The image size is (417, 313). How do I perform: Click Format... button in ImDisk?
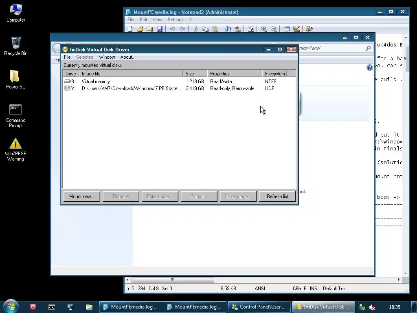pyautogui.click(x=199, y=196)
